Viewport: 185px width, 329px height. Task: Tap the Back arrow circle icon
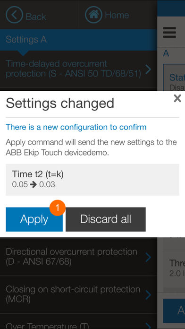pos(14,15)
